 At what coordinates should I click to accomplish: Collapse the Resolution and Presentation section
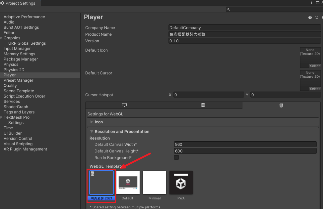pos(92,132)
